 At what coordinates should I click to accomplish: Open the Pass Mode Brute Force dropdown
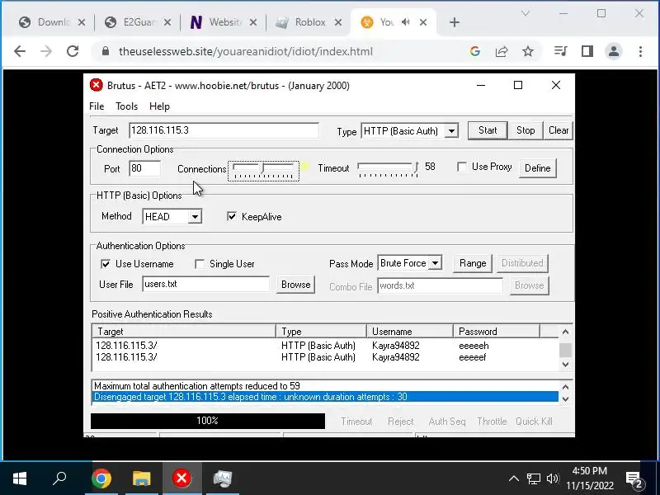pos(436,263)
